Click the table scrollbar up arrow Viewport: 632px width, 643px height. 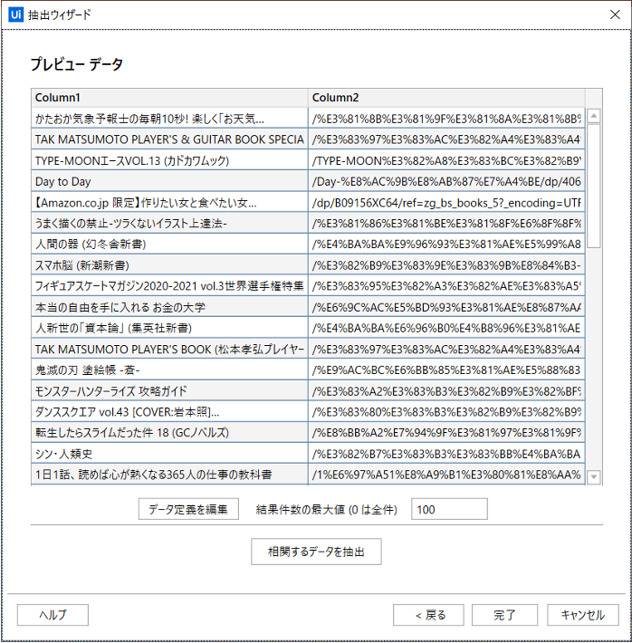click(x=593, y=116)
